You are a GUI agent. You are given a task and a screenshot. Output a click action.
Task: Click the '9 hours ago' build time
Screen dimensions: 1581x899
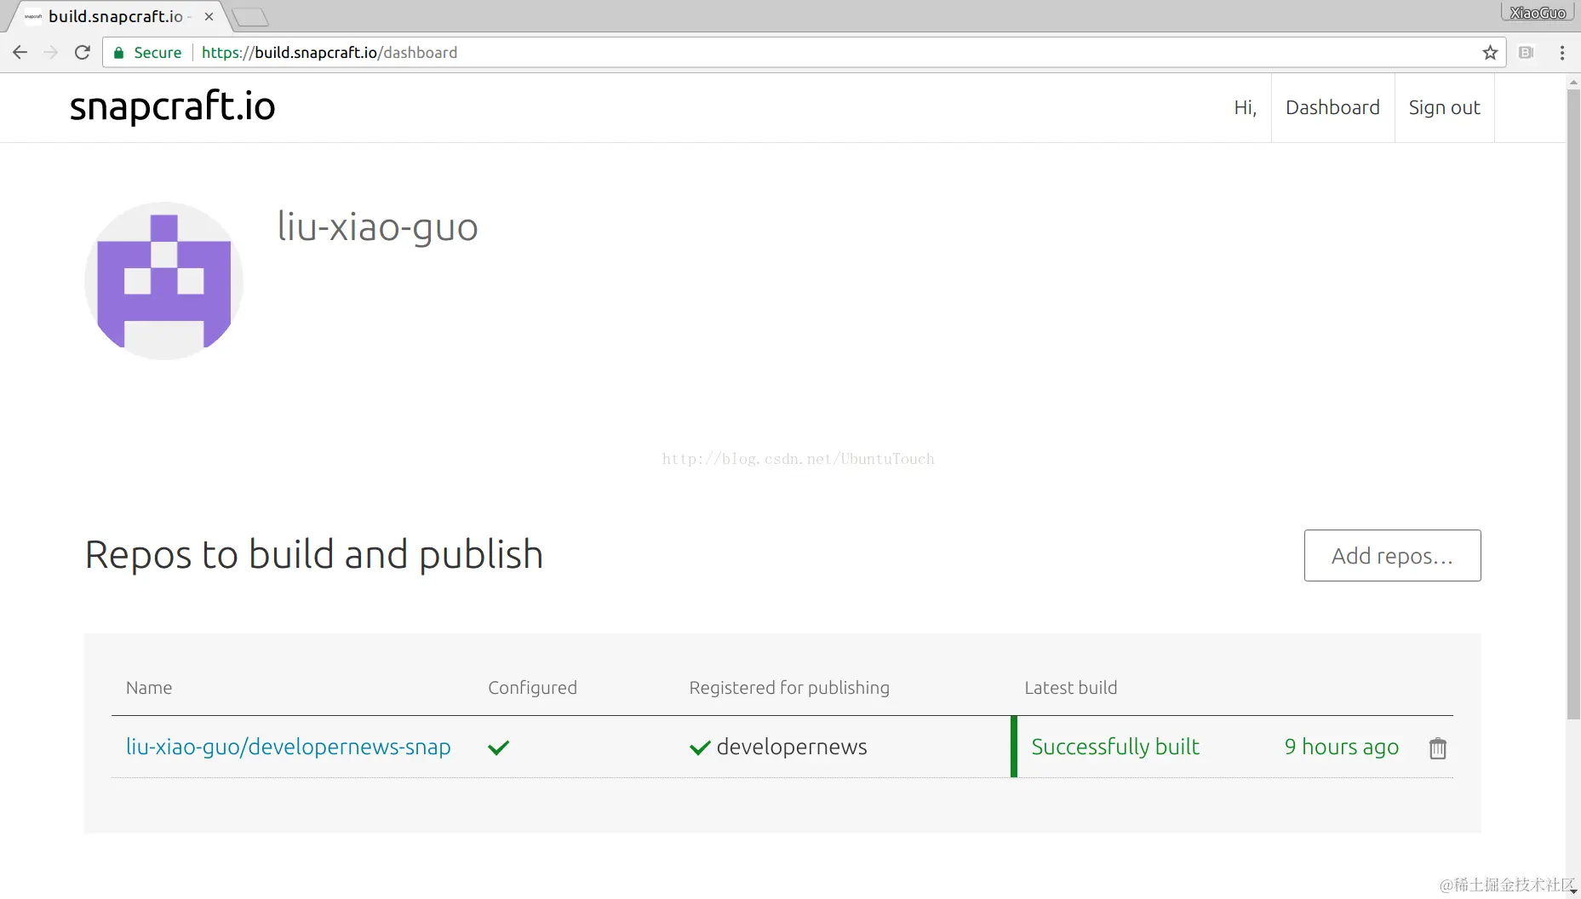pos(1342,747)
